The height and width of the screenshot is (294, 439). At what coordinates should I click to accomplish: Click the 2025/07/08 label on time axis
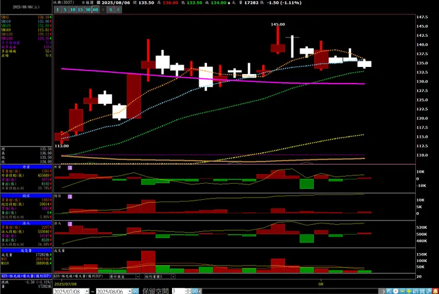[65, 284]
